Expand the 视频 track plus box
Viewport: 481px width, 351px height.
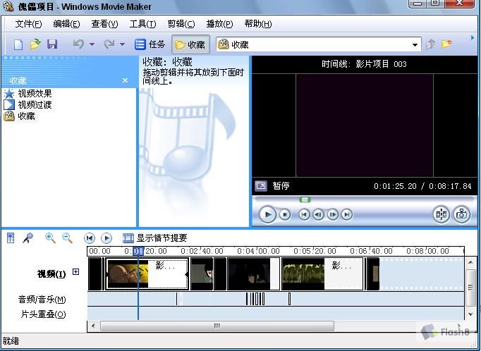coord(75,271)
